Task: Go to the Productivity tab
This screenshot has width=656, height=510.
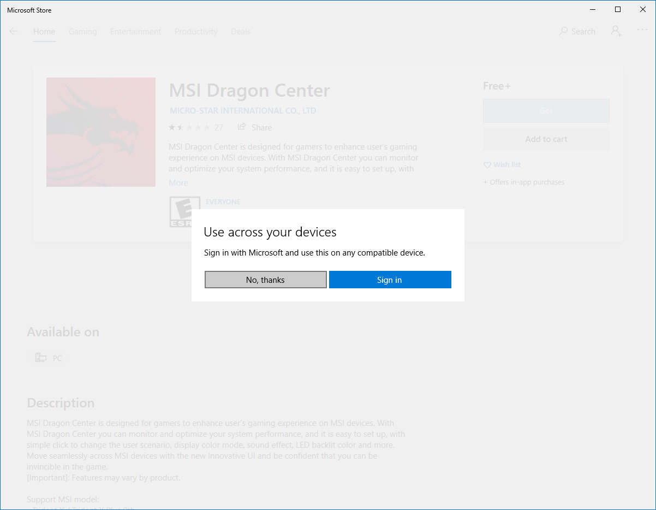Action: [196, 31]
